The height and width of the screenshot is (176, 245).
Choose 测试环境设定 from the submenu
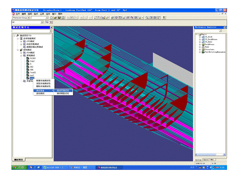pyautogui.click(x=64, y=90)
